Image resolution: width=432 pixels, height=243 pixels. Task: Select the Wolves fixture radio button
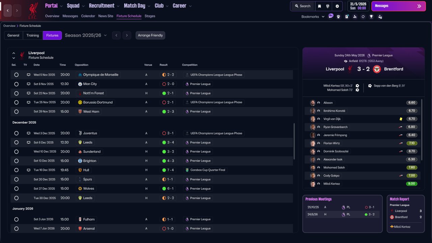[x=16, y=189]
